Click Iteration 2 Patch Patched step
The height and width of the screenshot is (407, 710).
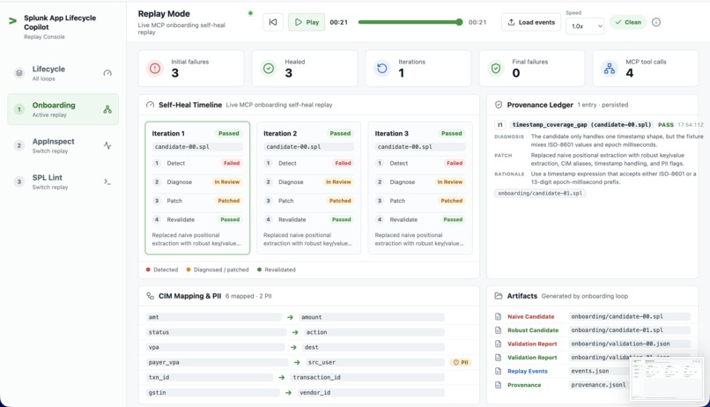(308, 201)
